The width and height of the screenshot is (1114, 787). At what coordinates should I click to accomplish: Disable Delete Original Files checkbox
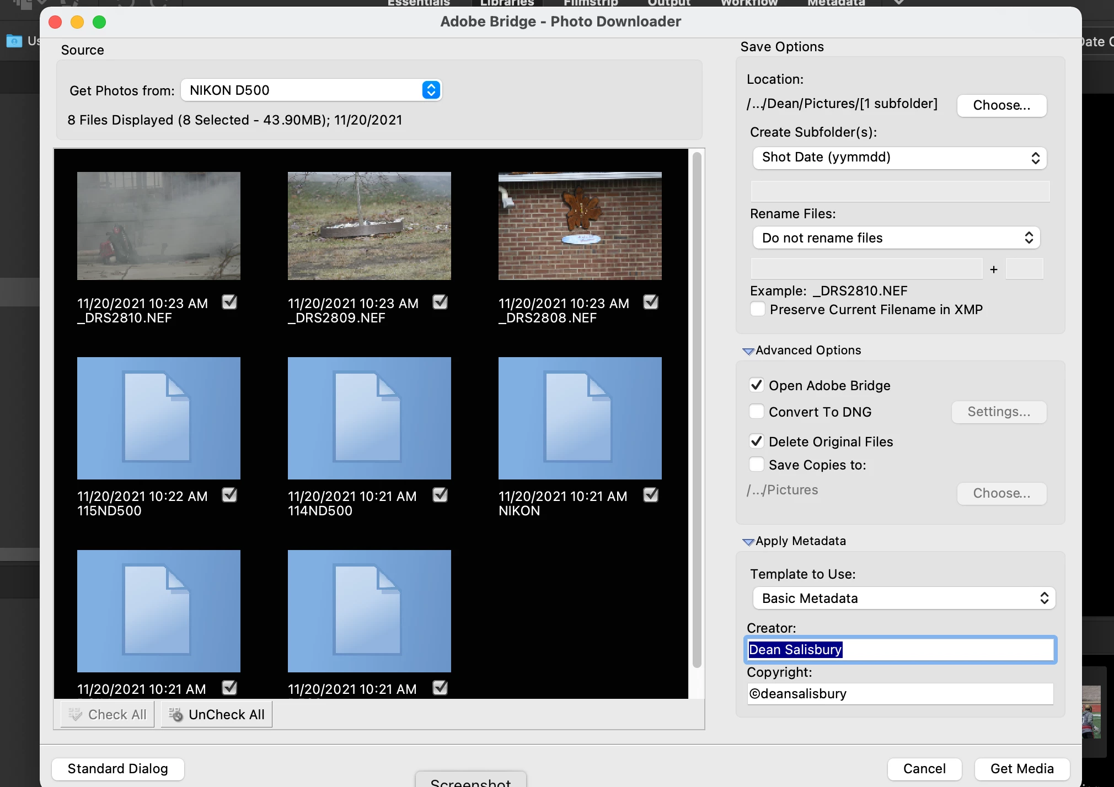pos(757,441)
